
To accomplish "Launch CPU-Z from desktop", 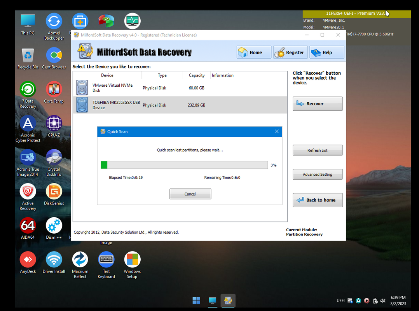I will click(x=54, y=126).
